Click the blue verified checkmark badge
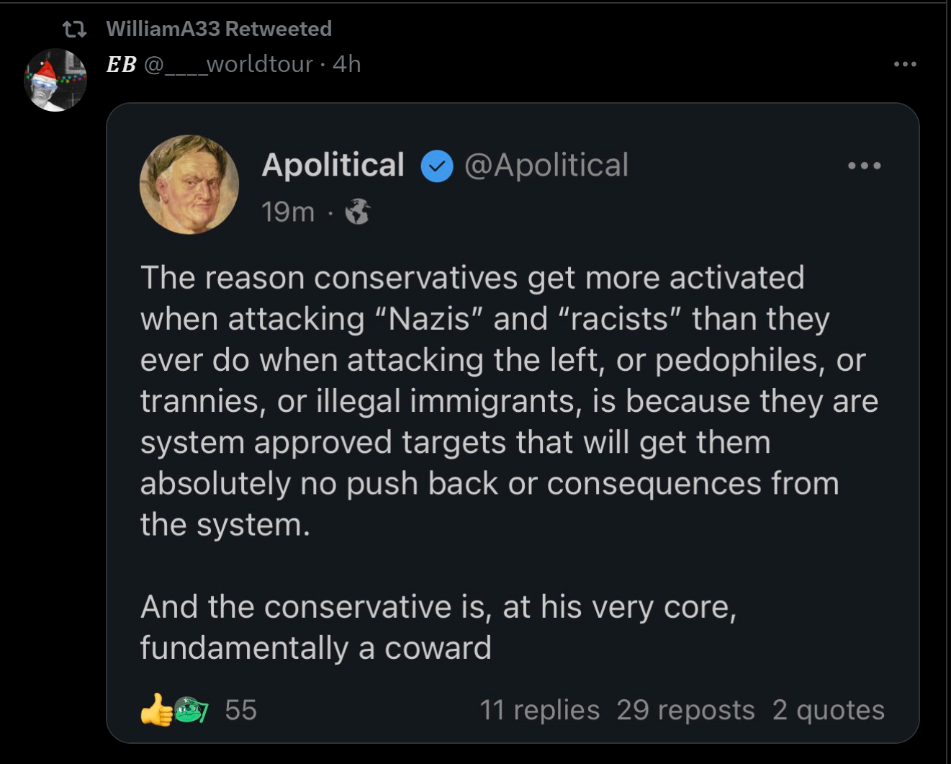The height and width of the screenshot is (764, 951). [436, 166]
